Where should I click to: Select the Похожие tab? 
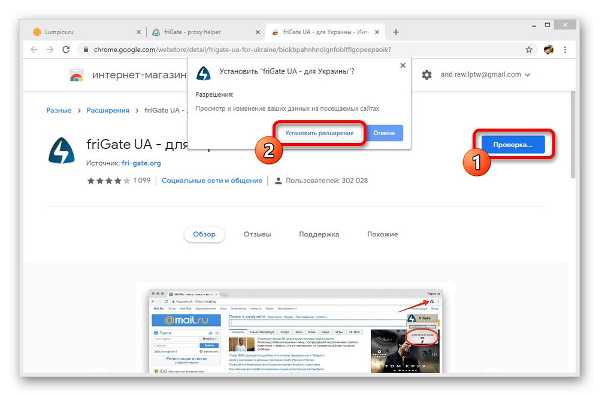click(382, 234)
